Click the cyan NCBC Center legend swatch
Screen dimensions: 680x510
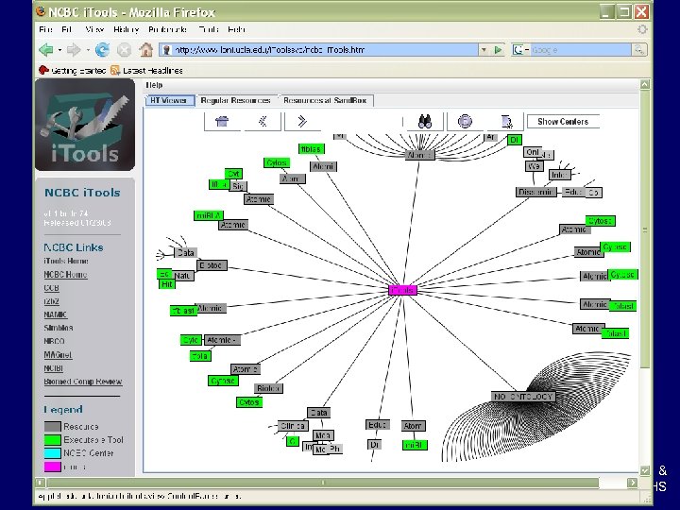coord(53,453)
